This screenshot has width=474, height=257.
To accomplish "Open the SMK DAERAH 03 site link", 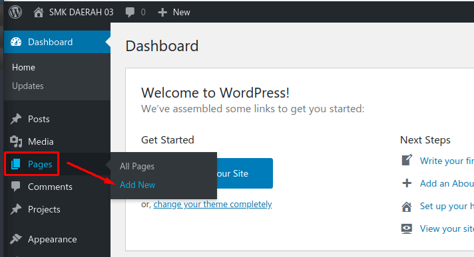I will pyautogui.click(x=81, y=13).
